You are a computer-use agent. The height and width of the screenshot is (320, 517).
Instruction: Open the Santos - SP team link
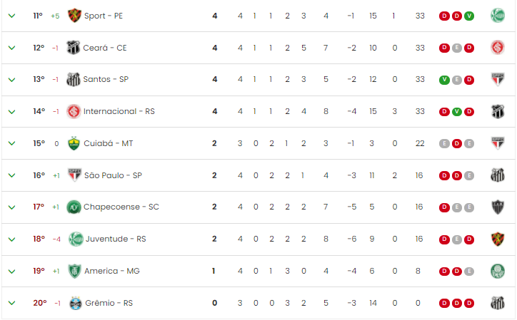coord(106,79)
